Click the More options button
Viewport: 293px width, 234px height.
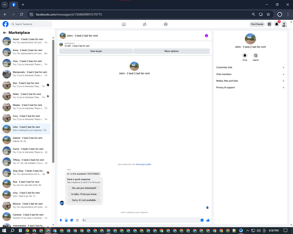172,51
